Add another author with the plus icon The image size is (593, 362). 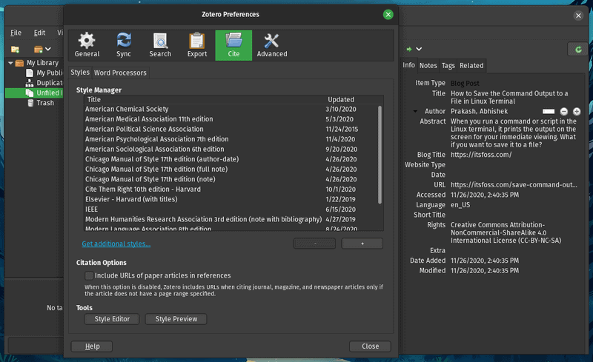pyautogui.click(x=577, y=111)
